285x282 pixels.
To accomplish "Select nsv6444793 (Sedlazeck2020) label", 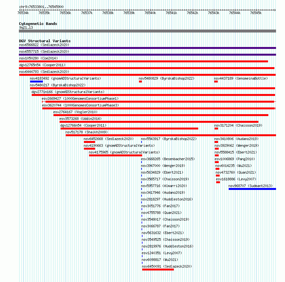I will [x=44, y=72].
